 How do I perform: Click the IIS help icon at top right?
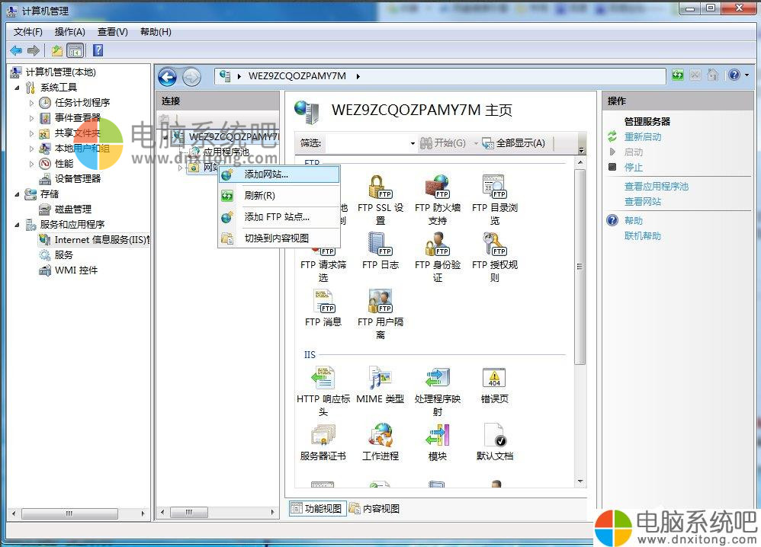[734, 75]
